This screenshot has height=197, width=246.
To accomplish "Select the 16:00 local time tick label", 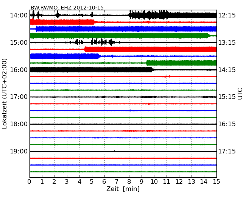I will point(19,70).
